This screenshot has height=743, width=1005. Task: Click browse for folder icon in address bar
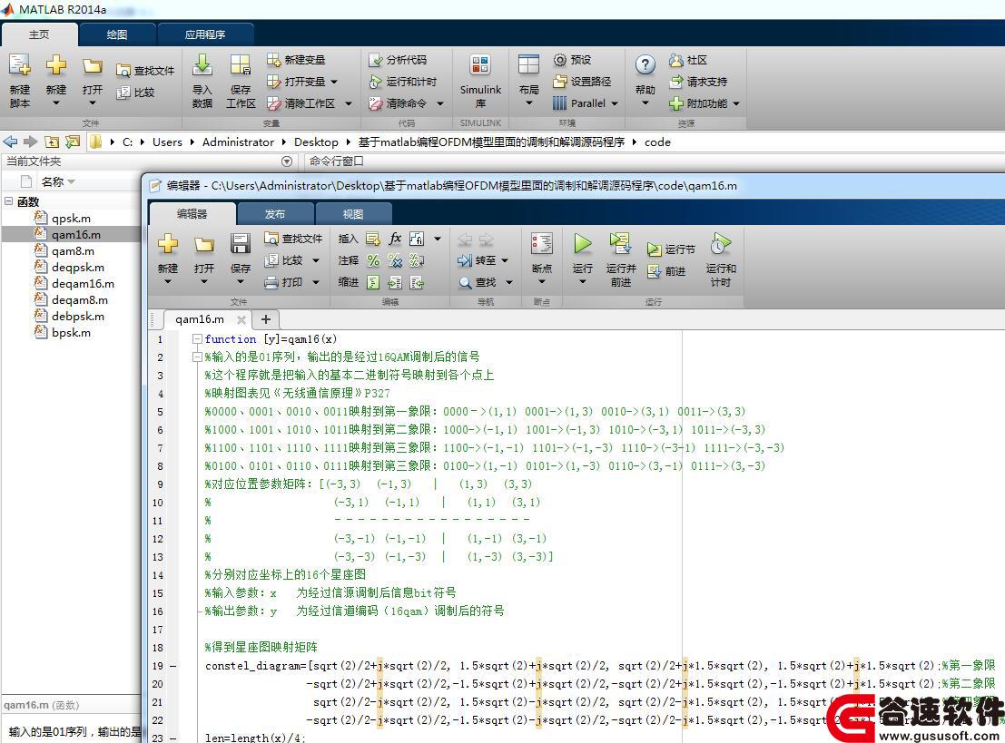tap(73, 142)
